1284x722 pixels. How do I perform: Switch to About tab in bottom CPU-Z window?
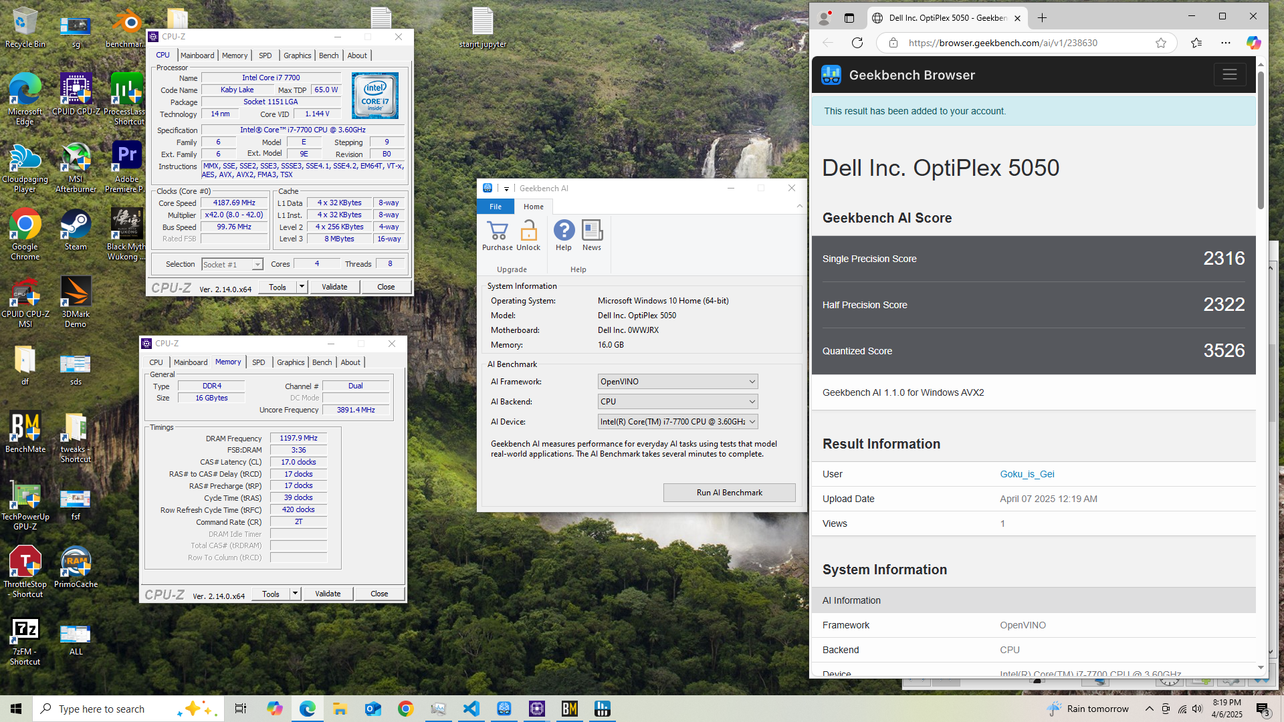click(x=350, y=362)
